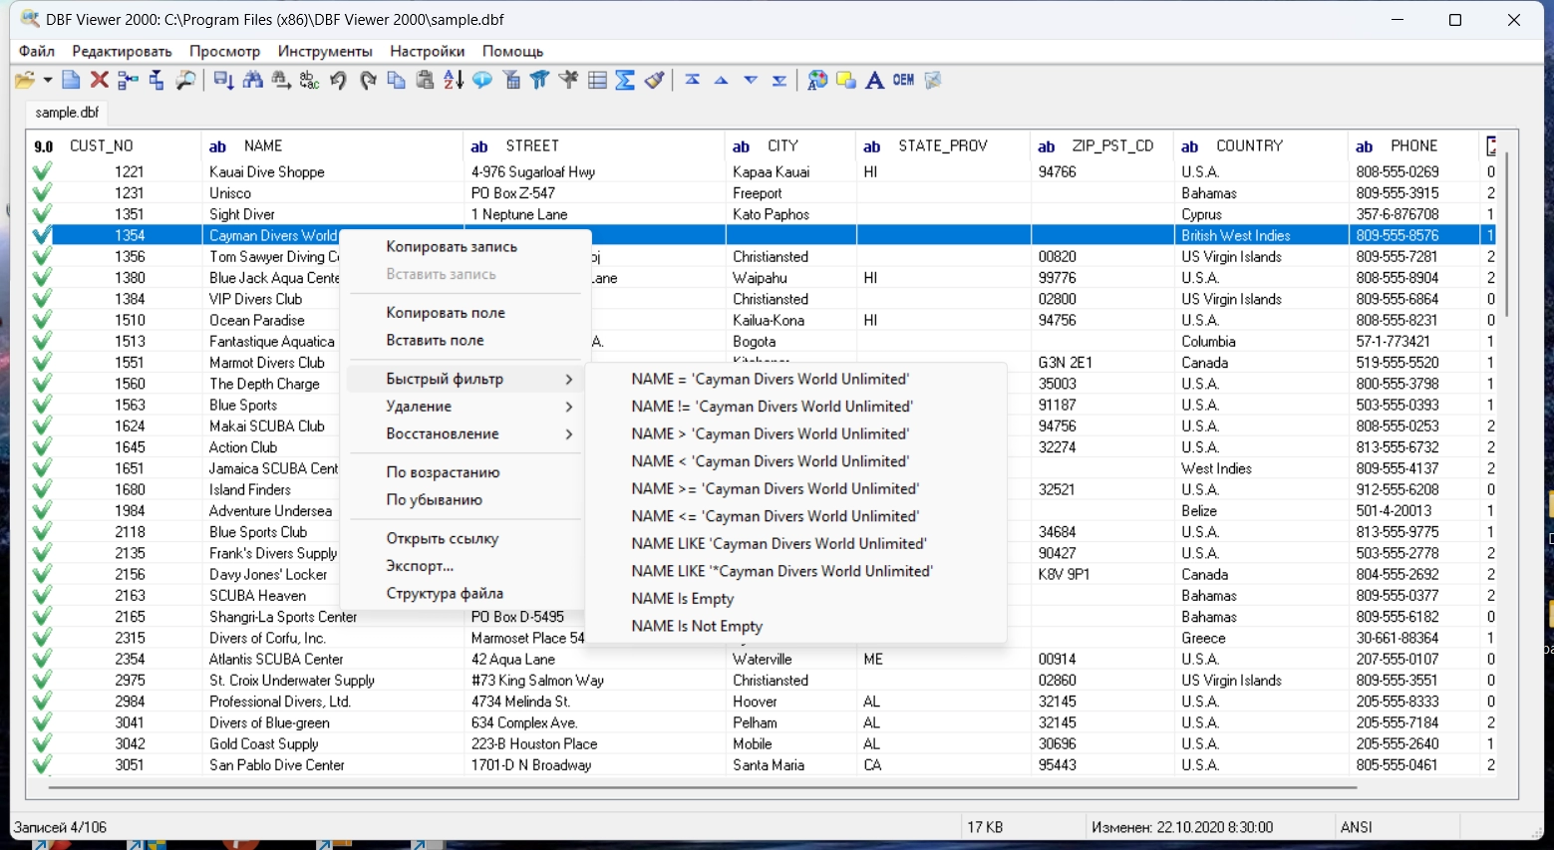Open the Инструменты menu

pos(325,51)
